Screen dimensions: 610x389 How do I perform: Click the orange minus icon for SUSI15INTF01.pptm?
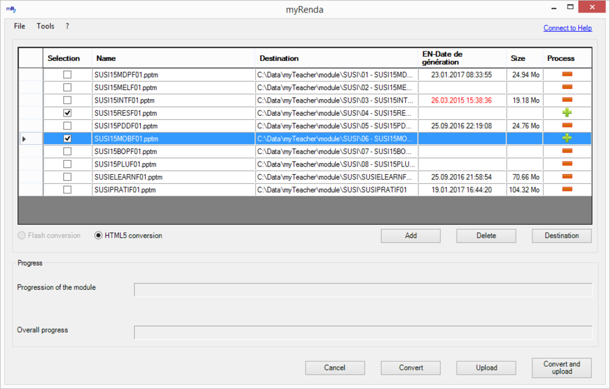566,100
